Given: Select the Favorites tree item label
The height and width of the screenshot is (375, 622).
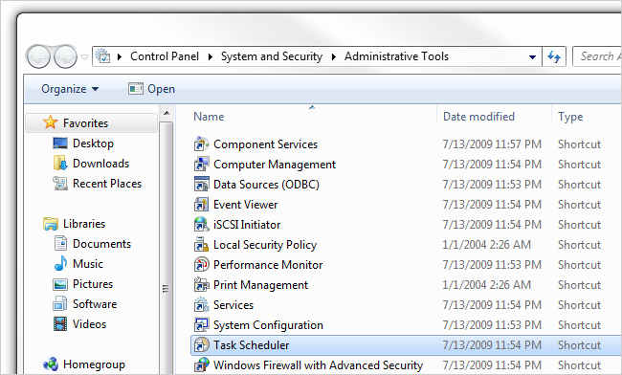Looking at the screenshot, I should [85, 123].
